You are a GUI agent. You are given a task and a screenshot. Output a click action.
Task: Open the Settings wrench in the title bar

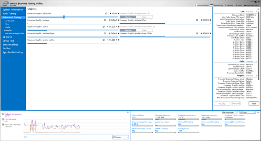226,5
